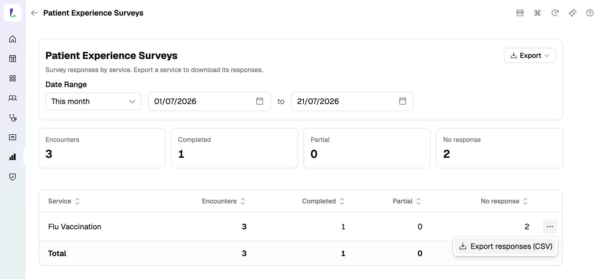Sort table by No response column
602x279 pixels.
504,201
